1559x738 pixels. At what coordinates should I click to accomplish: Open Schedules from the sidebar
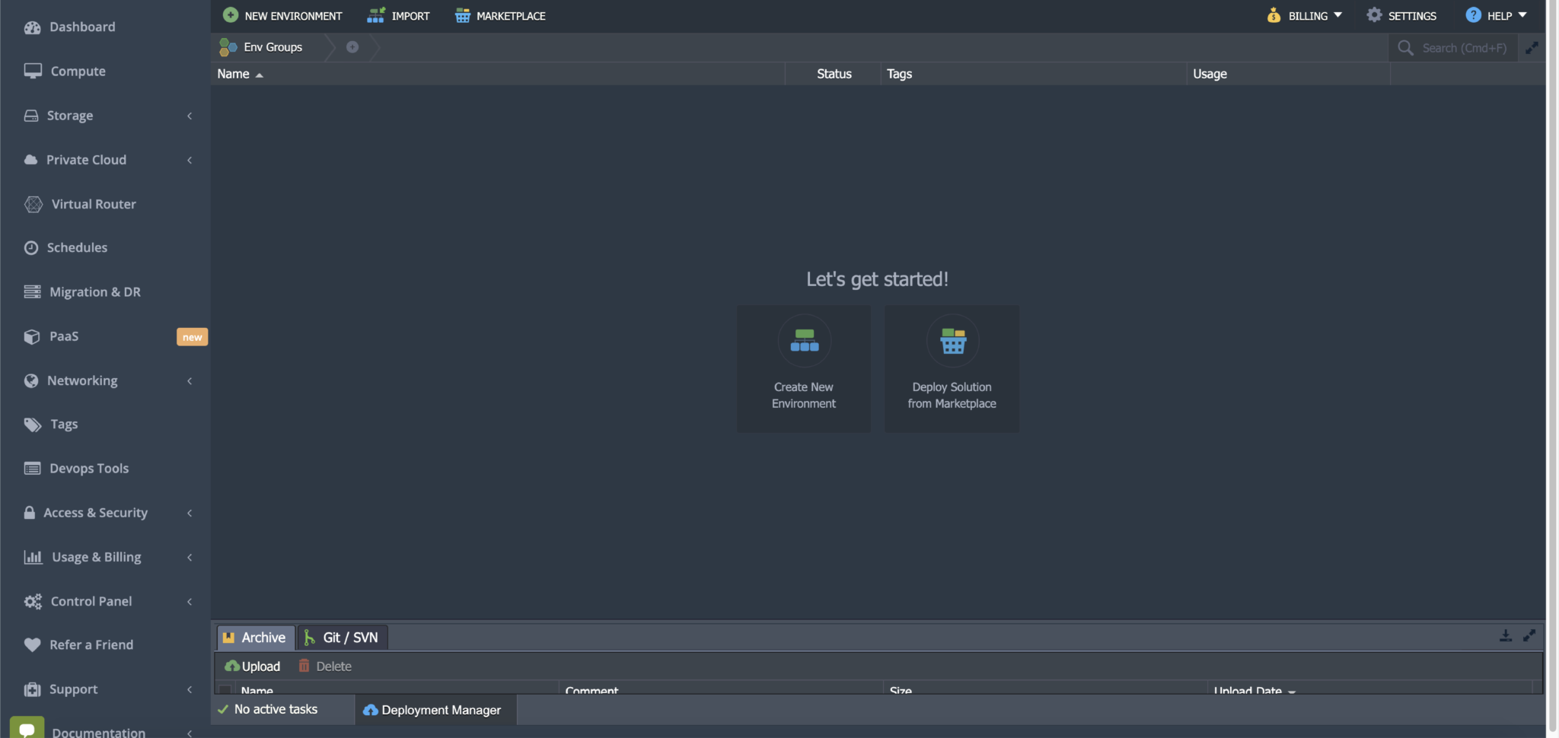(x=76, y=247)
